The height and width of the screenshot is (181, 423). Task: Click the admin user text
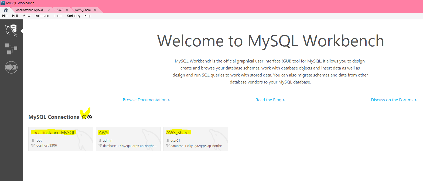[108, 141]
